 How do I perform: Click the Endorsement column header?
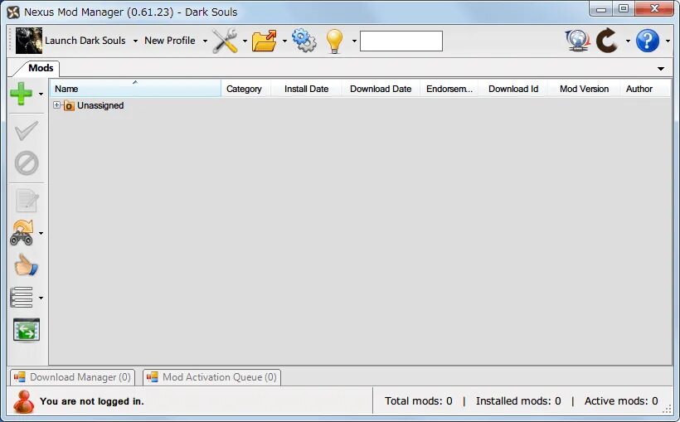449,89
